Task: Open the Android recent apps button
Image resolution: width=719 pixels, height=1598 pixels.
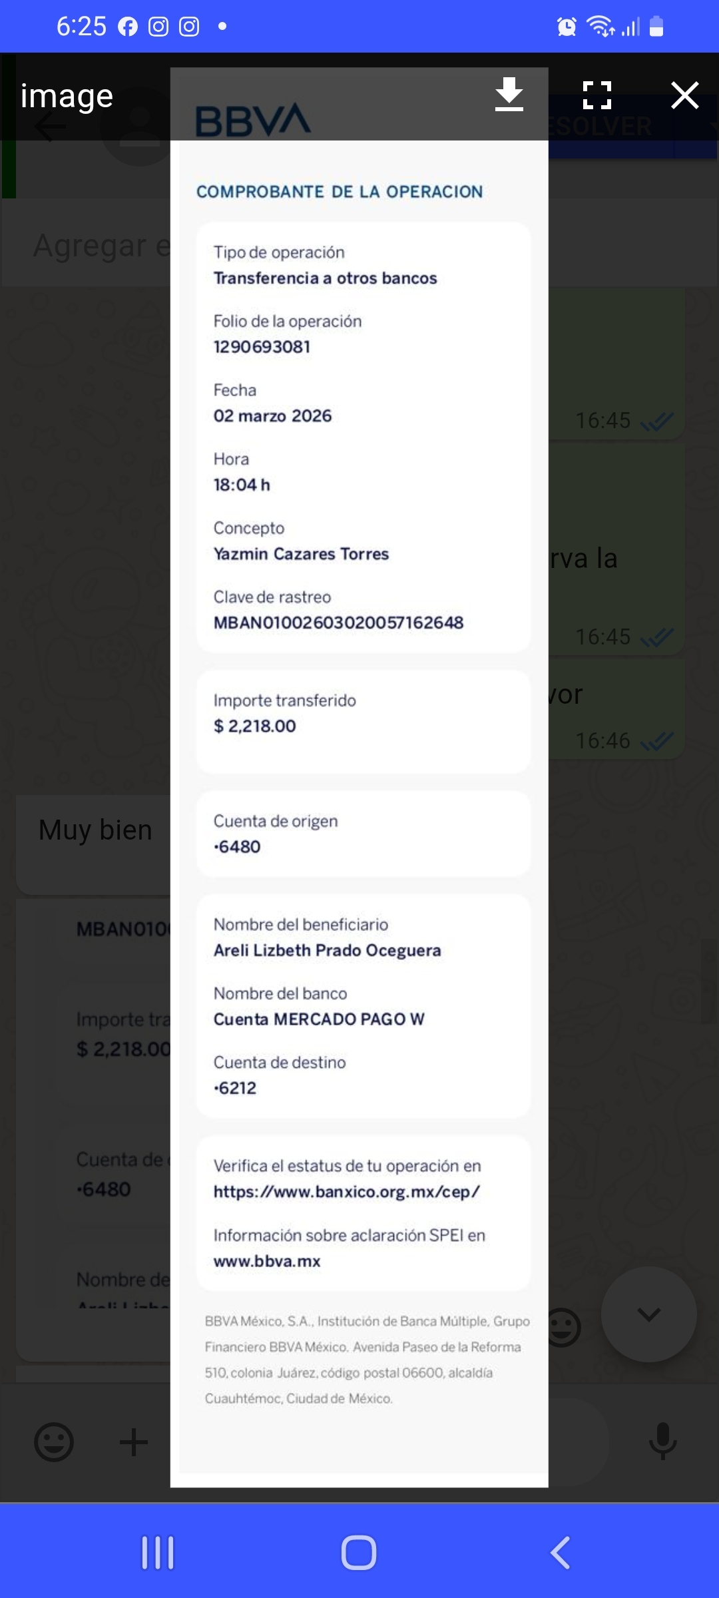Action: coord(158,1553)
